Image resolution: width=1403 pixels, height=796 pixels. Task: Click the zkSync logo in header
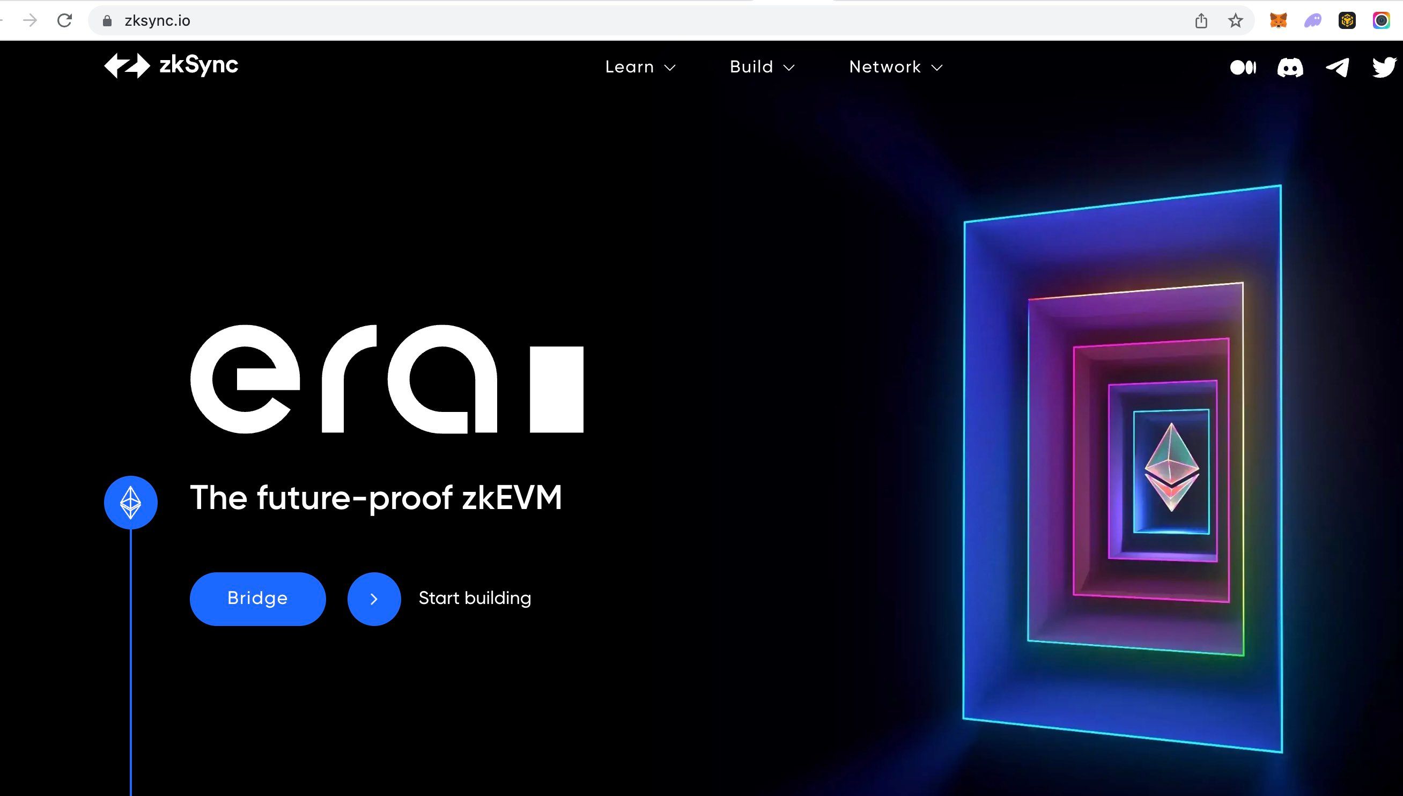tap(171, 65)
